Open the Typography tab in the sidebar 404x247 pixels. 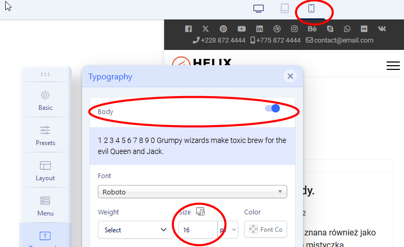coord(45,235)
